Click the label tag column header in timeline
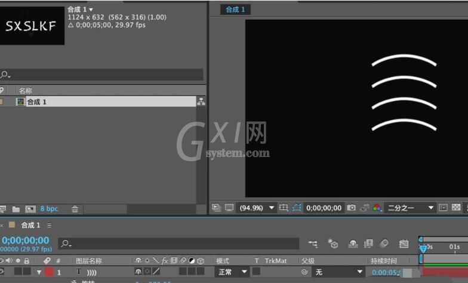 [x=47, y=260]
